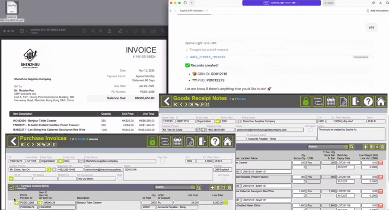Open the auto_create_records tool call link
This screenshot has width=389, height=210.
[207, 57]
